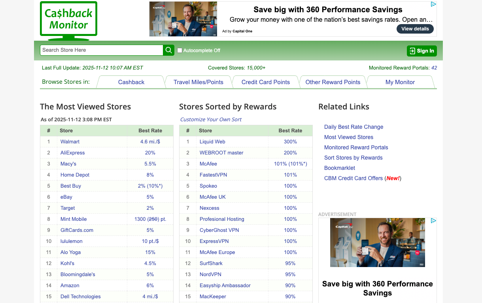Click the ad info icon on the sidebar advertisement
Viewport: 482px width, 303px height.
coord(434,221)
